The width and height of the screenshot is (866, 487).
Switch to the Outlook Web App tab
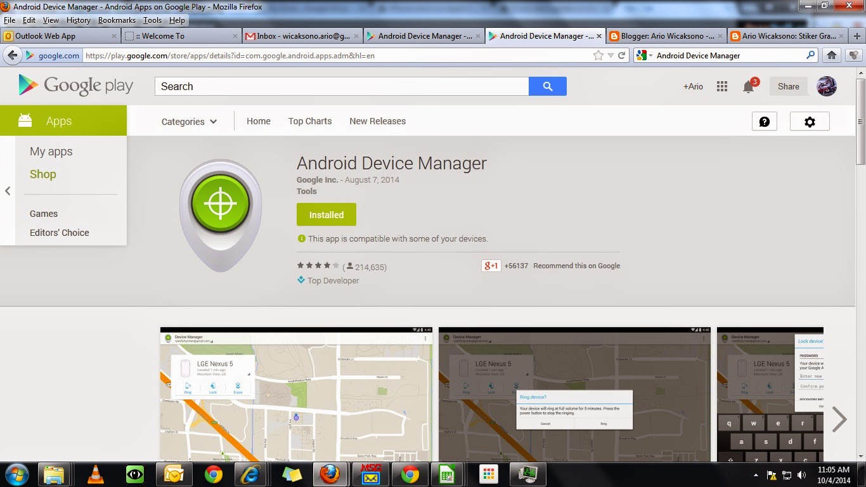60,36
